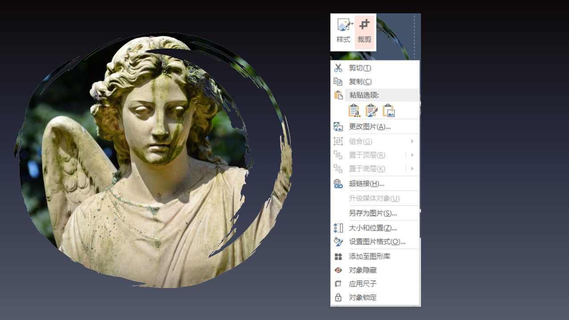Paste keeping source formatting brush icon

[x=371, y=111]
